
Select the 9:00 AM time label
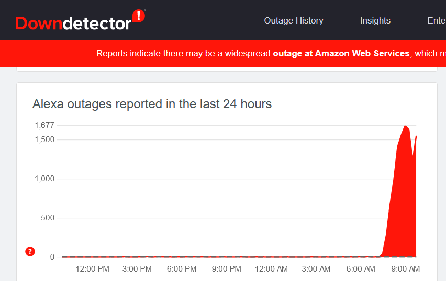pyautogui.click(x=406, y=269)
